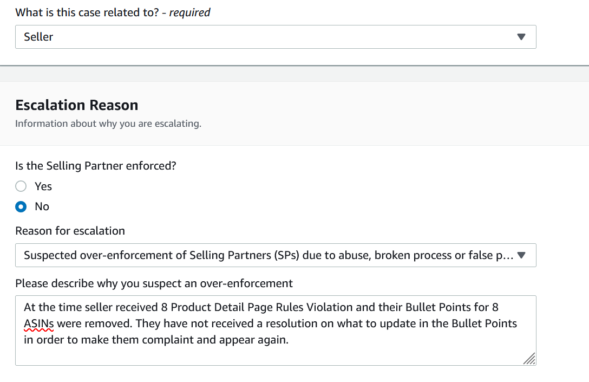Click the Information about why you are escalating text
Viewport: 589px width, 382px height.
108,124
